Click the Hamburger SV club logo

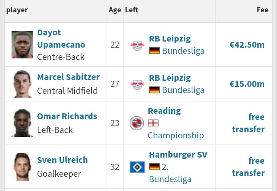(x=137, y=167)
